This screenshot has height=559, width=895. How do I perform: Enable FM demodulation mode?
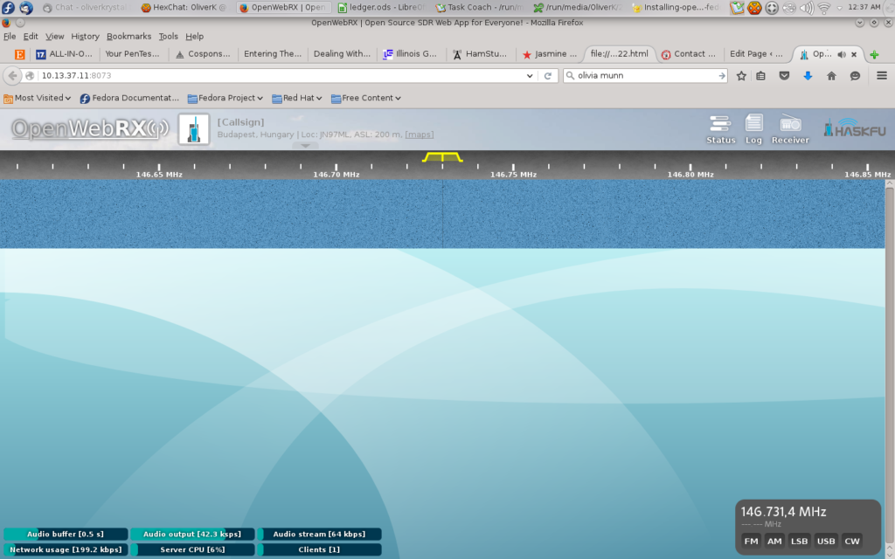pyautogui.click(x=751, y=541)
